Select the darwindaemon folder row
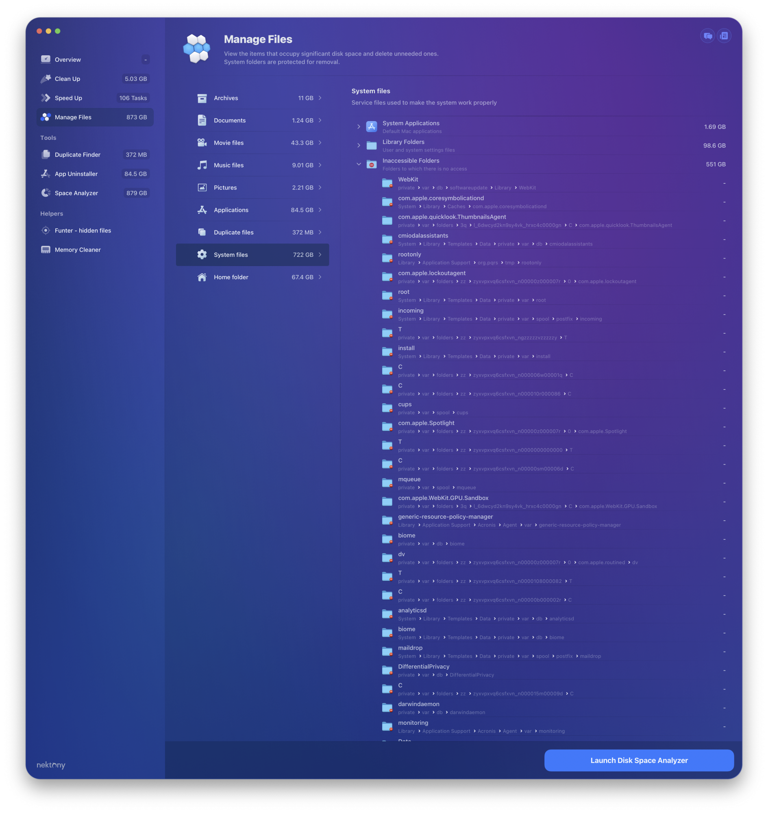 (x=553, y=708)
